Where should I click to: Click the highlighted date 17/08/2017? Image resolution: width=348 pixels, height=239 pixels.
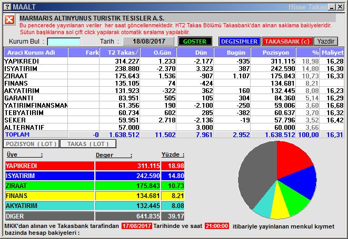[137, 226]
